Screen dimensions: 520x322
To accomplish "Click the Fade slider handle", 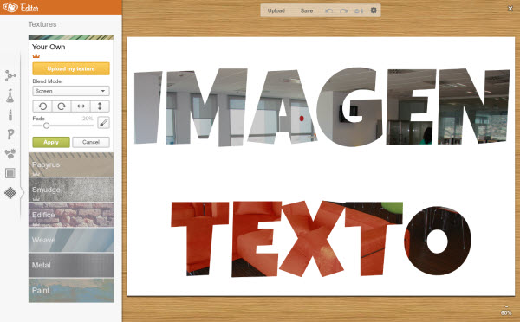I will coord(47,126).
